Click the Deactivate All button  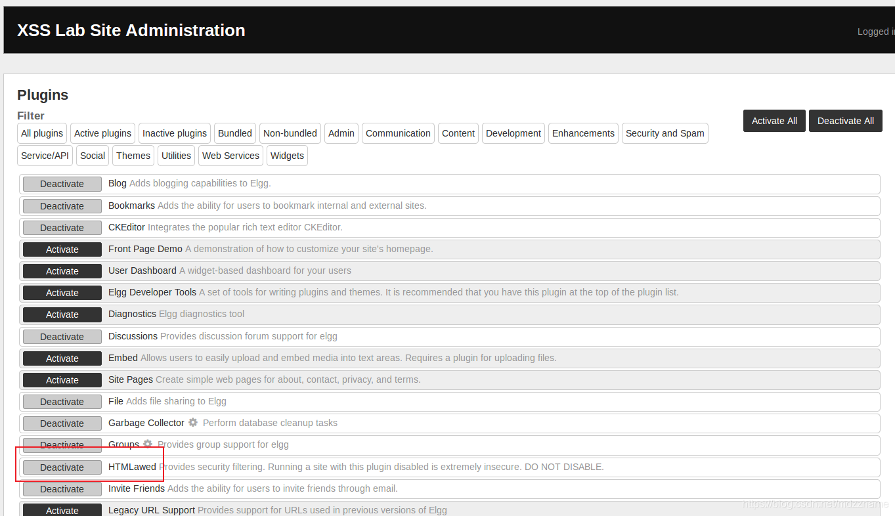(846, 121)
